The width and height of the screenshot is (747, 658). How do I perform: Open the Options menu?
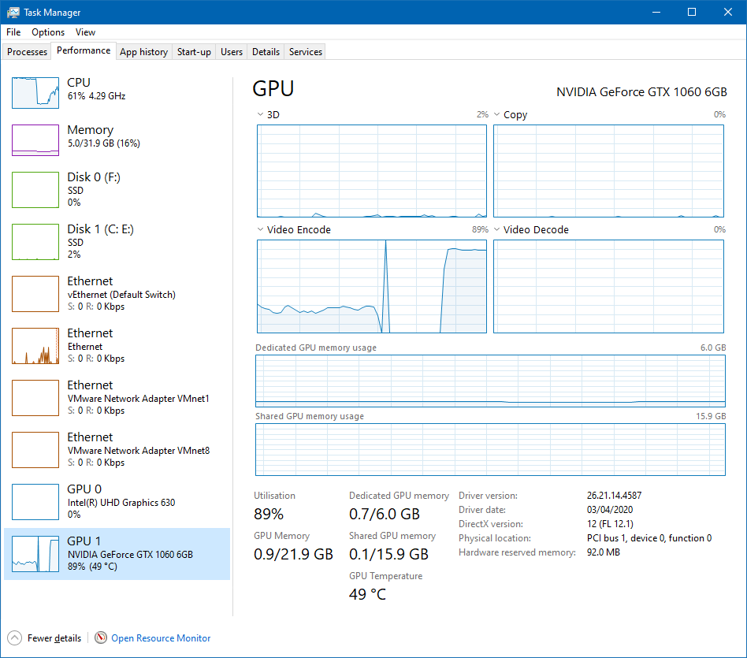(x=48, y=32)
